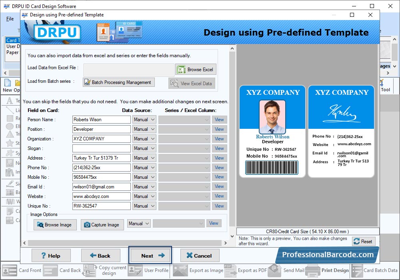Open Unique No data source dropdown
Image resolution: width=400 pixels, height=280 pixels.
tap(144, 206)
